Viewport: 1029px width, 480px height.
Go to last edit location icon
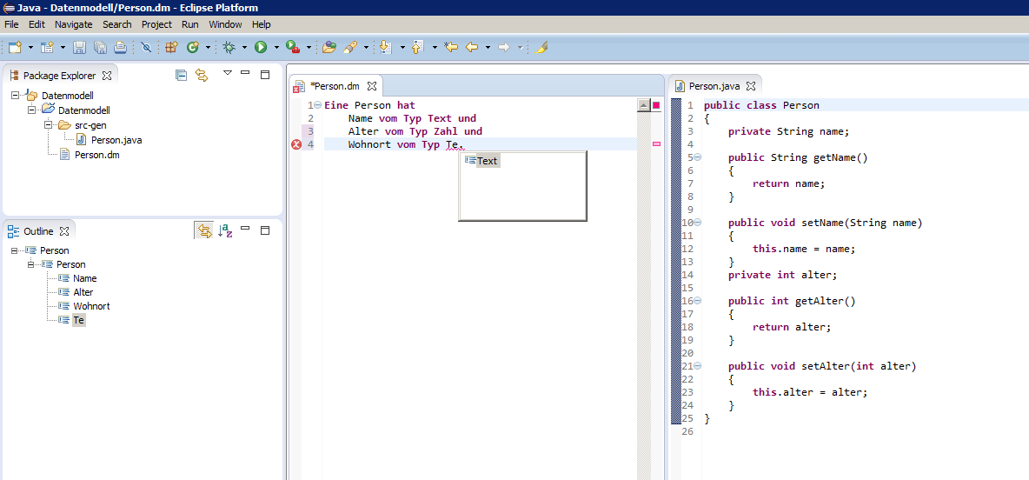point(451,47)
